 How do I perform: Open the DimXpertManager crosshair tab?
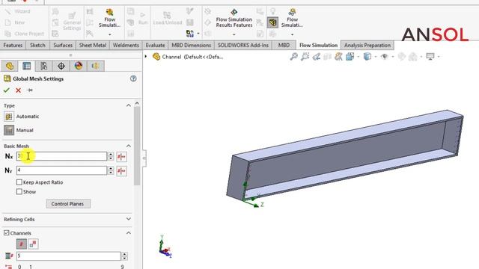[61, 66]
